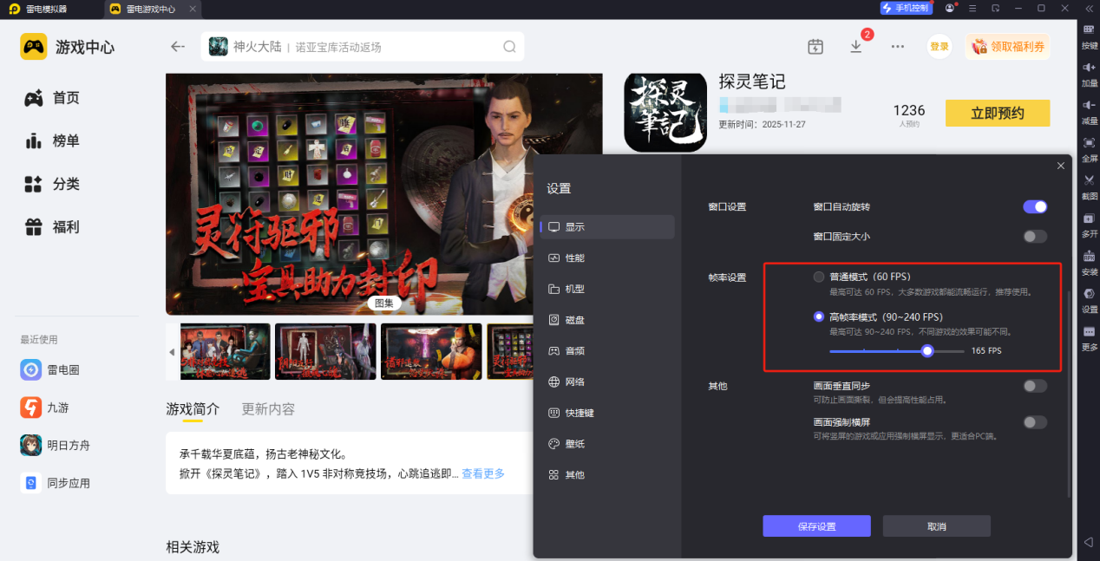Expand 查看更多 in game description

click(482, 473)
